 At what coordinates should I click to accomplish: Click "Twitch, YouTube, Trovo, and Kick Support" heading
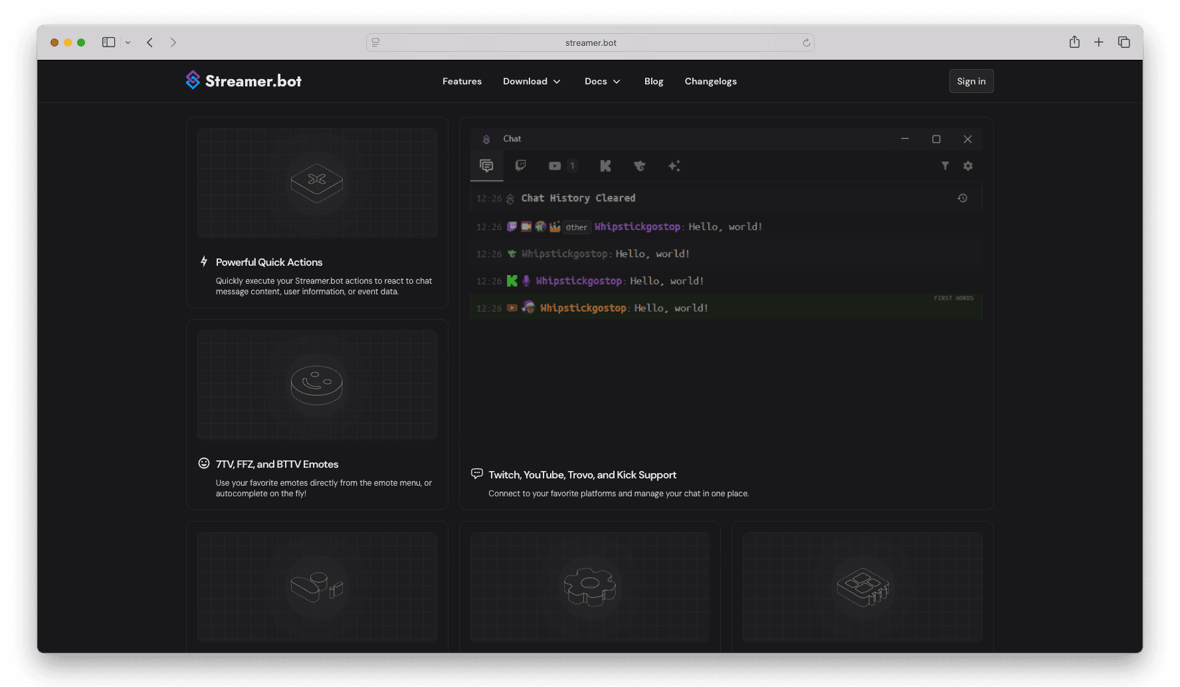(582, 475)
